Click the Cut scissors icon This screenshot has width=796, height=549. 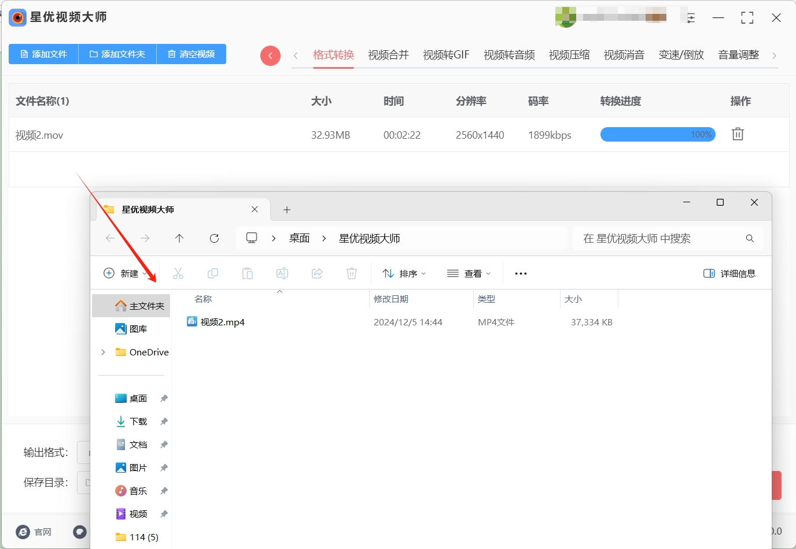[x=178, y=273]
